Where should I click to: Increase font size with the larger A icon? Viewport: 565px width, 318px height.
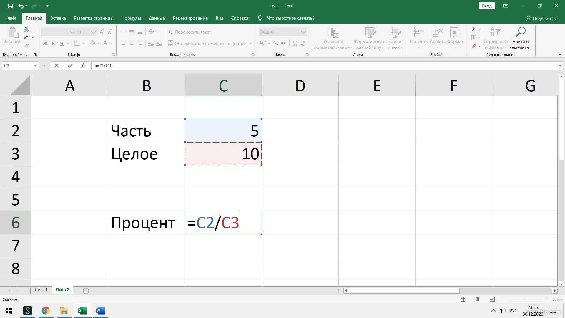point(102,32)
